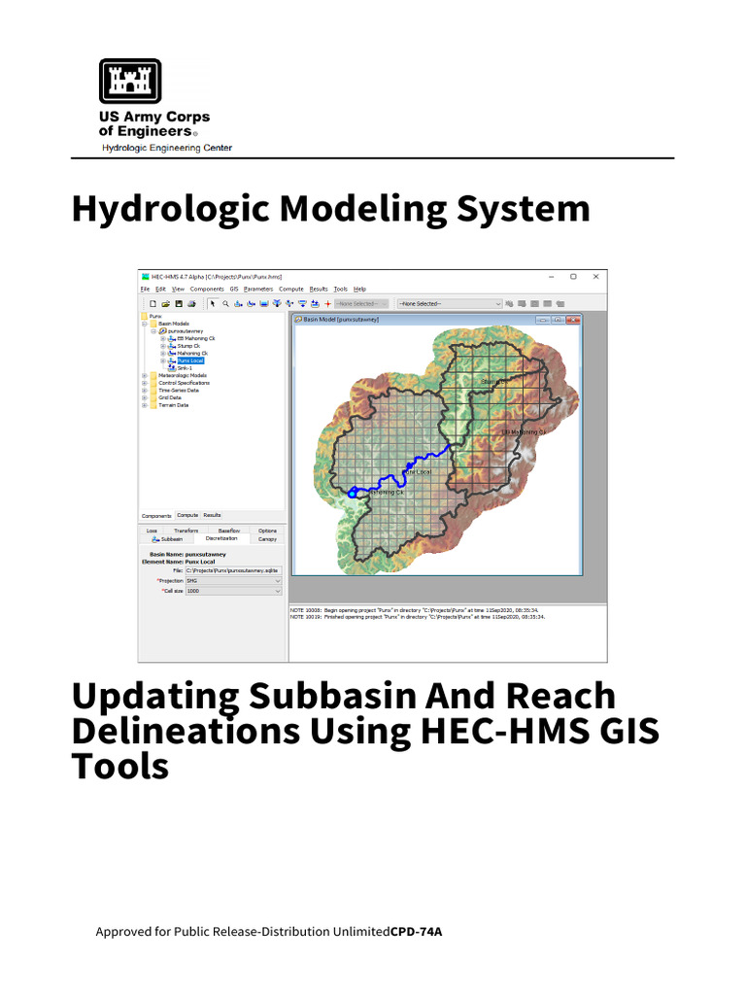Open the Tools menu
The image size is (746, 995).
pos(341,289)
